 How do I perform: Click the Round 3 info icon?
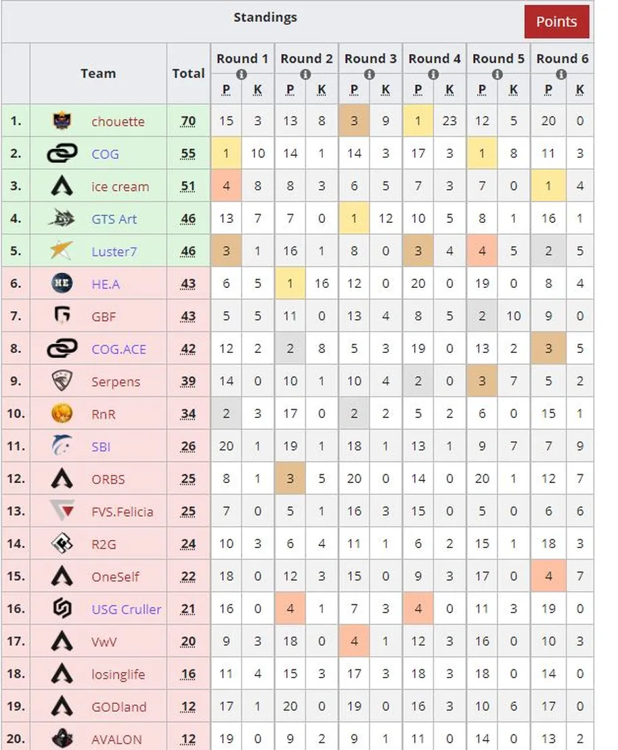[x=370, y=75]
